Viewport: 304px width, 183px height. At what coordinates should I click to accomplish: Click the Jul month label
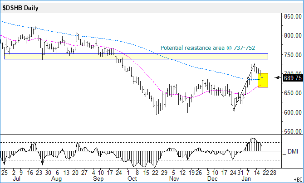coord(17,178)
